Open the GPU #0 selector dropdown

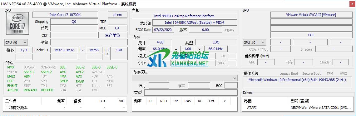[254, 42]
